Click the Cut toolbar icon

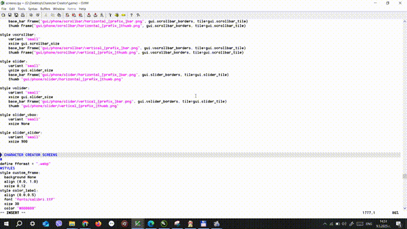tap(46, 15)
